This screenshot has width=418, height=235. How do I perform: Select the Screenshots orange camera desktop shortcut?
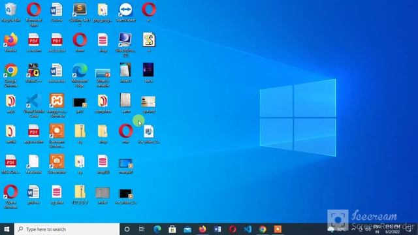(57, 164)
